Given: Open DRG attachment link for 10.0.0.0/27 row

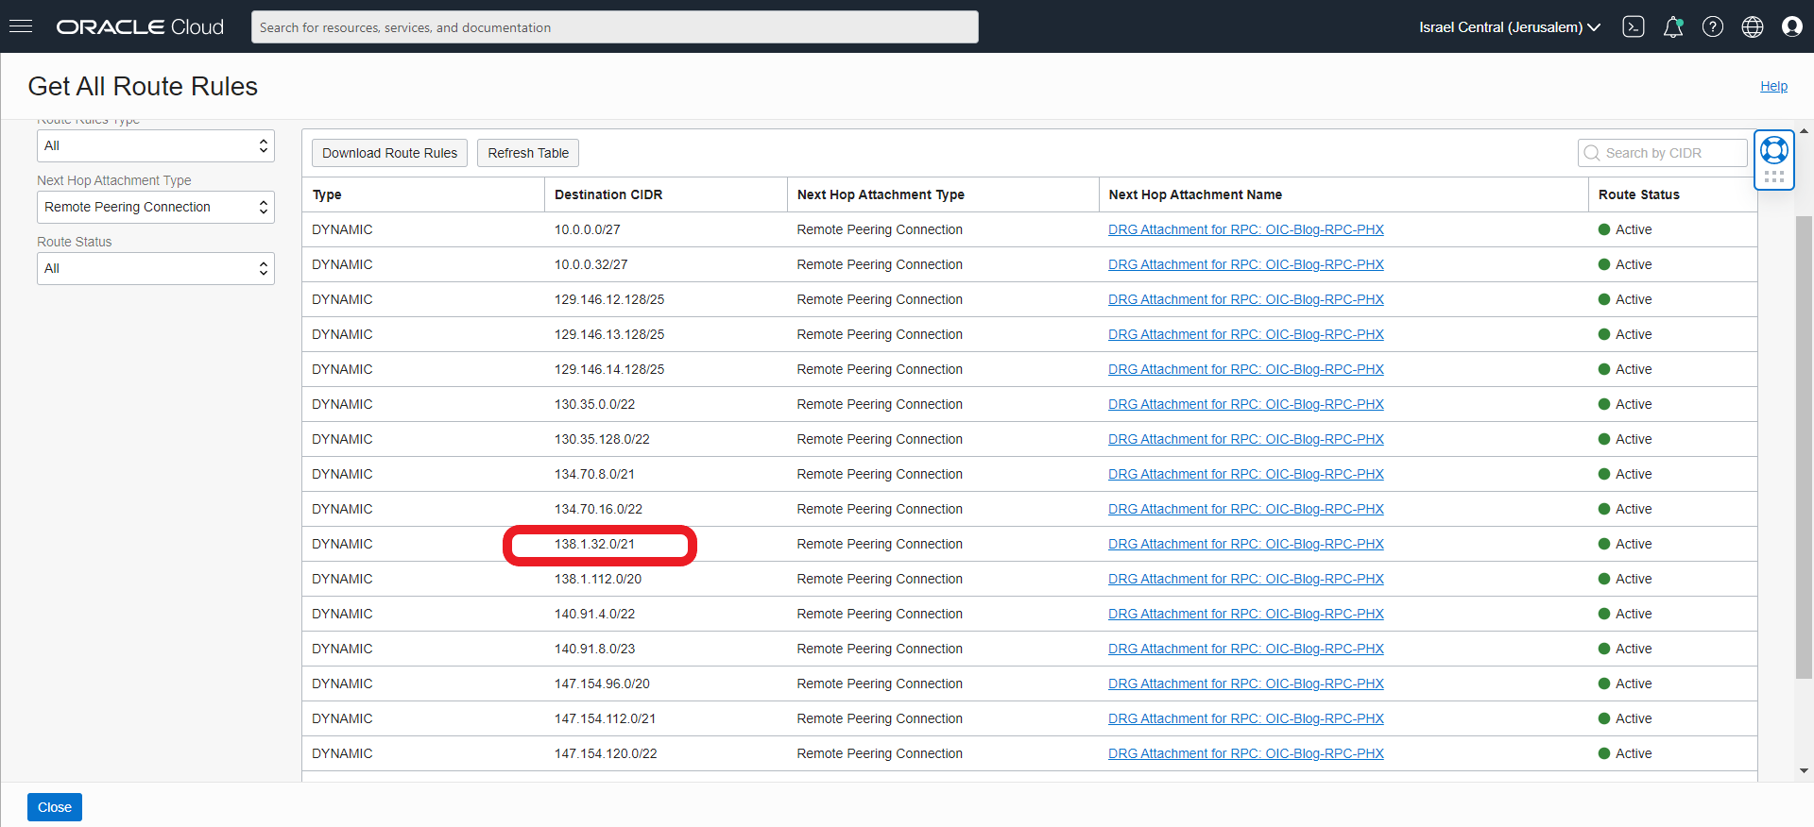Looking at the screenshot, I should click(1245, 229).
